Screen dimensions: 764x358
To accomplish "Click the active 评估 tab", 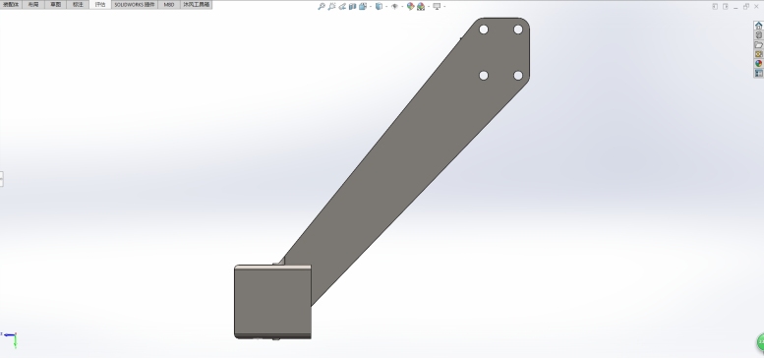I will [100, 4].
